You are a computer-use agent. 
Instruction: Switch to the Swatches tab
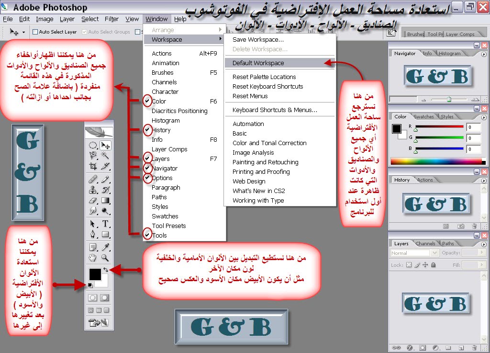pos(423,116)
